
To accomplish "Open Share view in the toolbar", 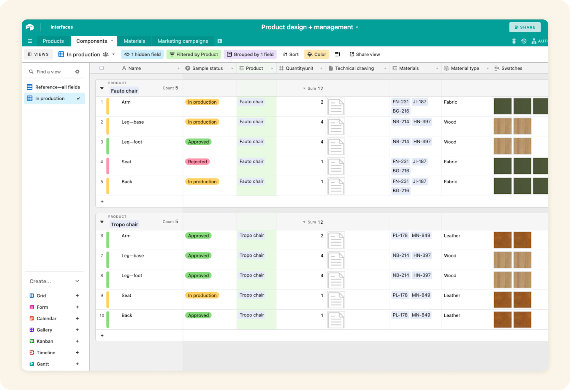I will (365, 54).
